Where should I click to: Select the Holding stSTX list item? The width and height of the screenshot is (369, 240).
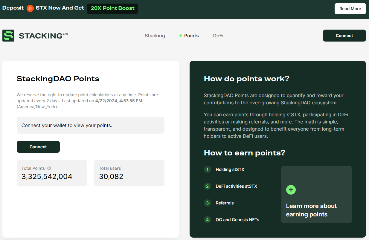pos(230,169)
